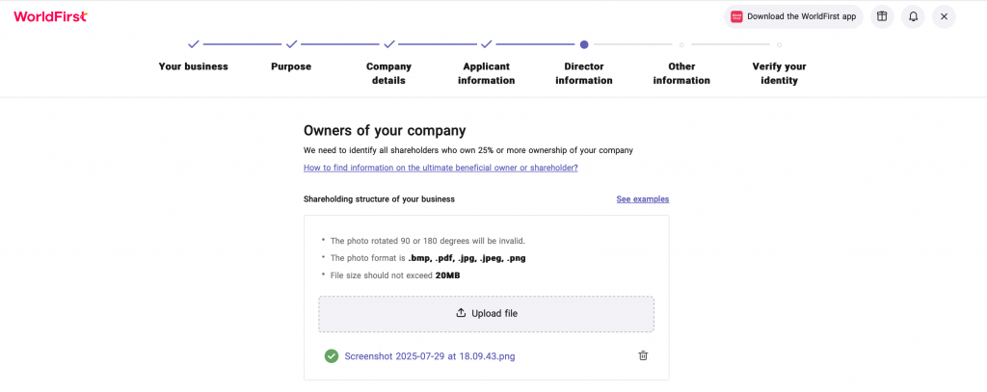The width and height of the screenshot is (987, 392).
Task: Click the WorldFirst logo
Action: (x=50, y=16)
